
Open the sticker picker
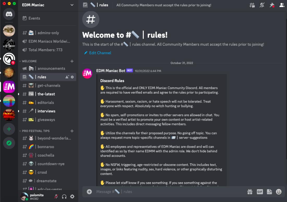click(270, 192)
